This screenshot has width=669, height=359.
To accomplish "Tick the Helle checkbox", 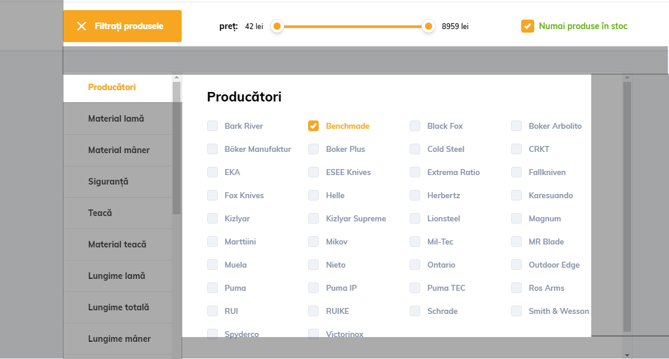I will 313,195.
